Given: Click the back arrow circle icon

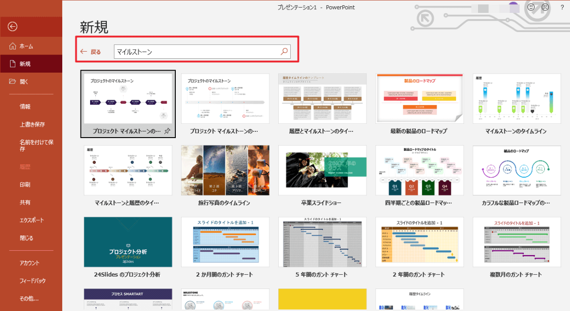Looking at the screenshot, I should point(12,26).
